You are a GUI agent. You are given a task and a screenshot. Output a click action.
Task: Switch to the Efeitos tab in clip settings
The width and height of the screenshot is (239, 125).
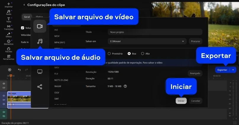pos(39,17)
